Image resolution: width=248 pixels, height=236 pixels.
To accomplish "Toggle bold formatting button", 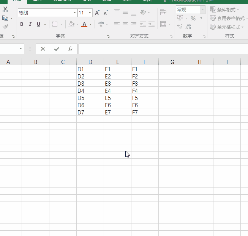I will (x=22, y=24).
